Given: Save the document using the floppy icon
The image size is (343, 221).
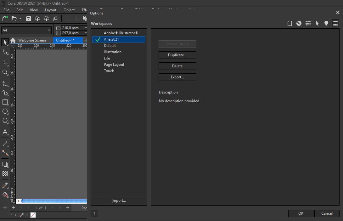Looking at the screenshot, I should (28, 19).
